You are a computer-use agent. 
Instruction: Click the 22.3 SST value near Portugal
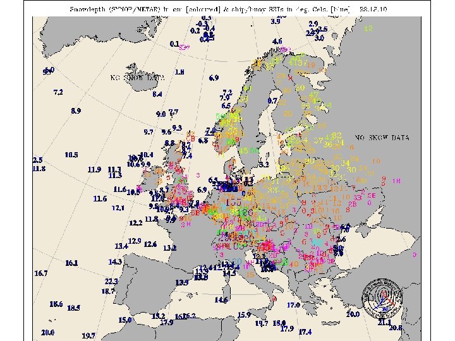[111, 281]
